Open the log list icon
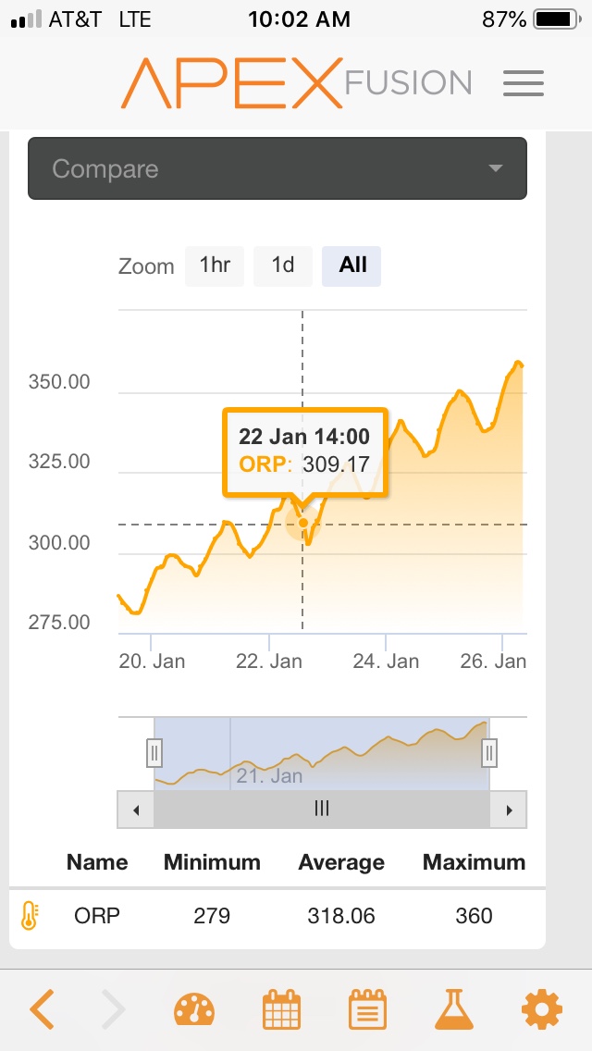The height and width of the screenshot is (1051, 592). point(367,1008)
